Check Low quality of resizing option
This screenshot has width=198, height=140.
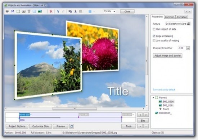[154, 40]
